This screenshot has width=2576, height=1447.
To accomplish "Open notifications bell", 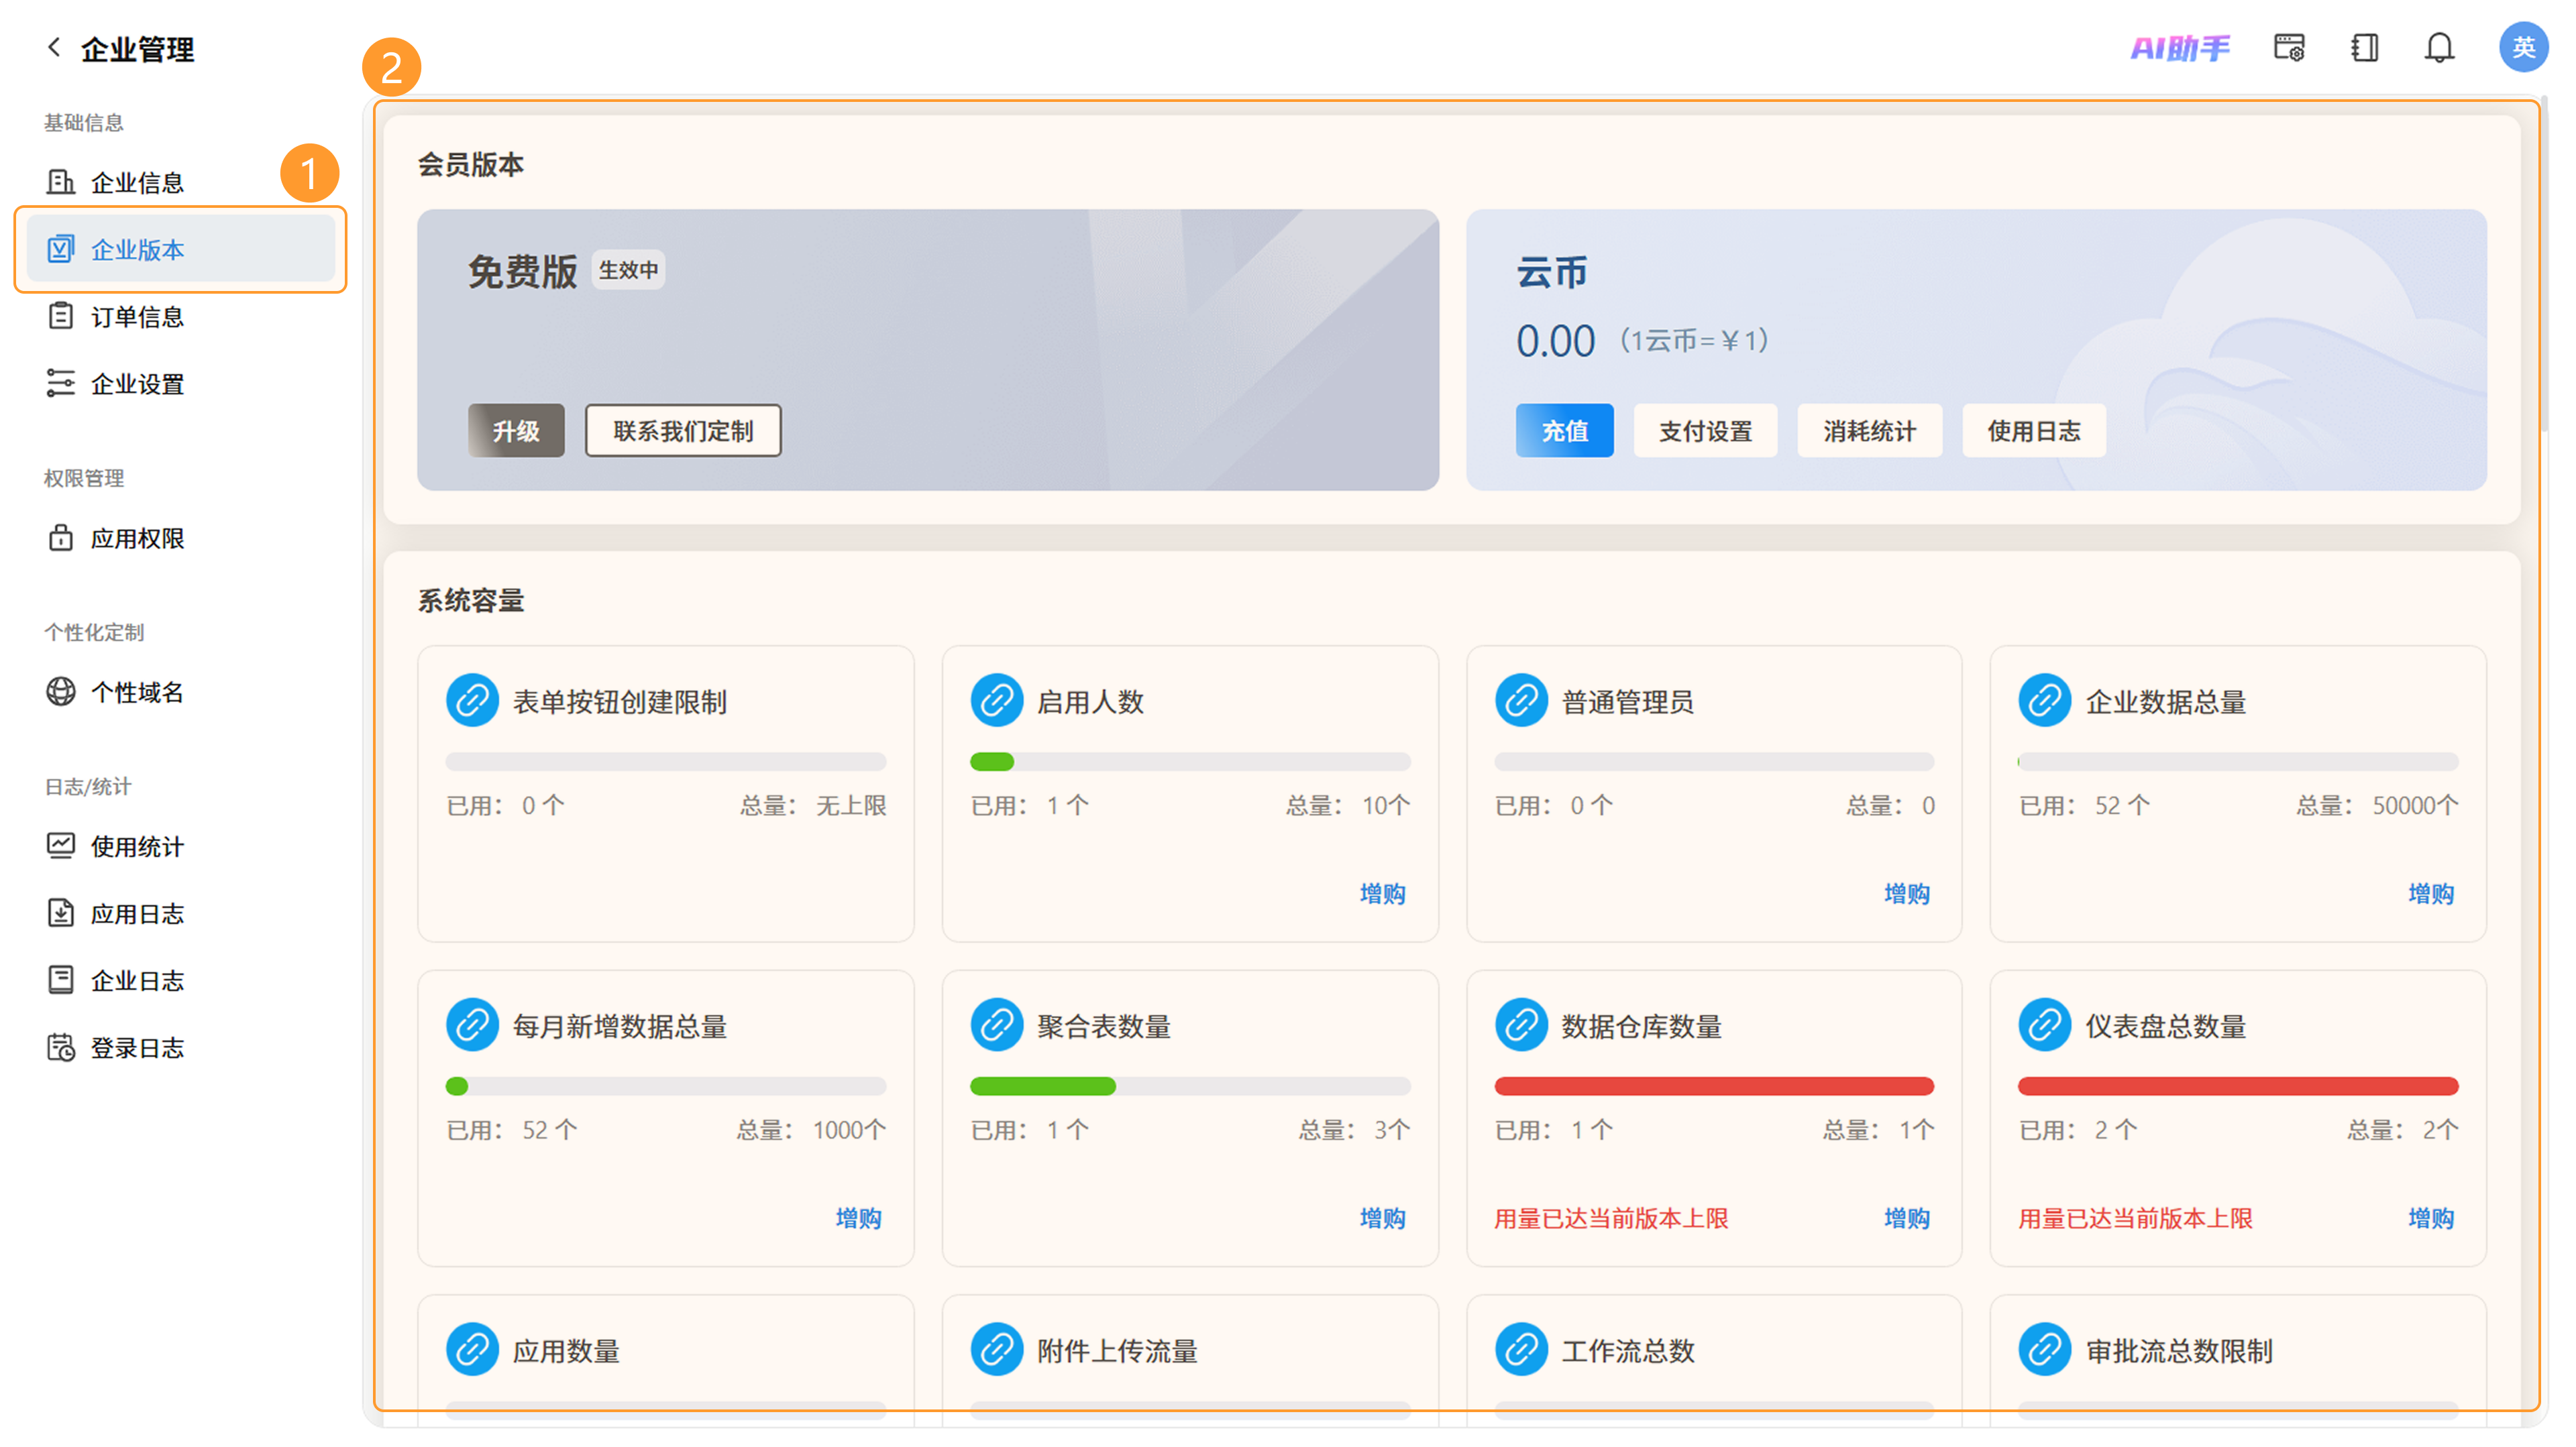I will click(x=2439, y=48).
